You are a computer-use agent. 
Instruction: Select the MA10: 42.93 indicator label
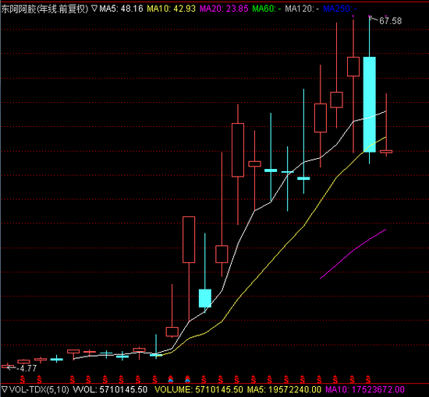[x=172, y=9]
